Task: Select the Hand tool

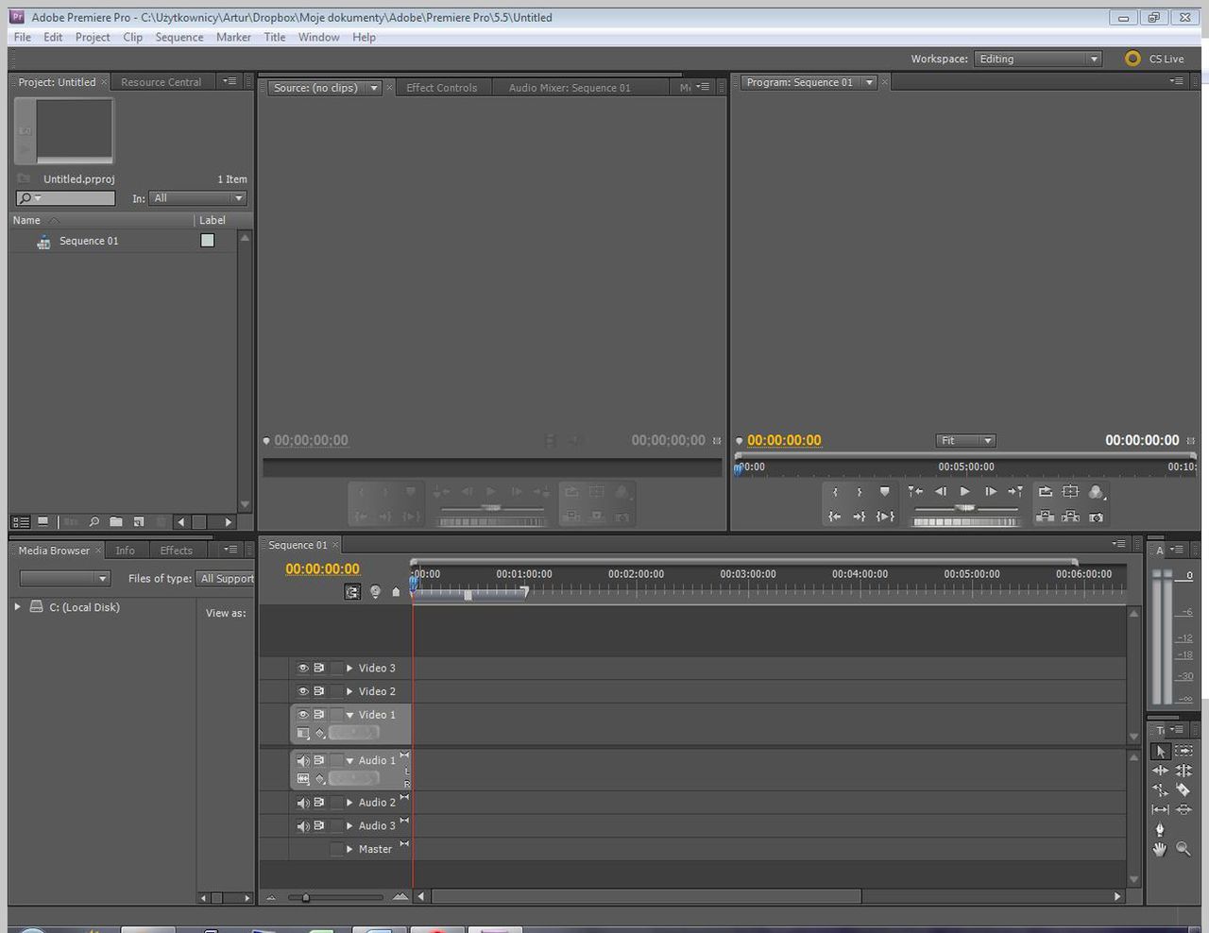Action: 1160,850
